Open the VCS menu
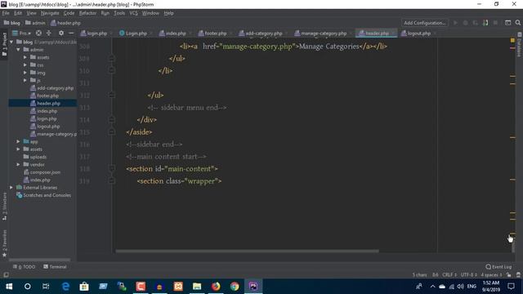523x294 pixels. click(133, 13)
